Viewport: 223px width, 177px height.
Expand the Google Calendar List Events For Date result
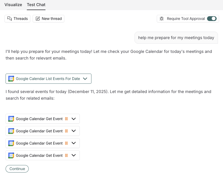(85, 79)
